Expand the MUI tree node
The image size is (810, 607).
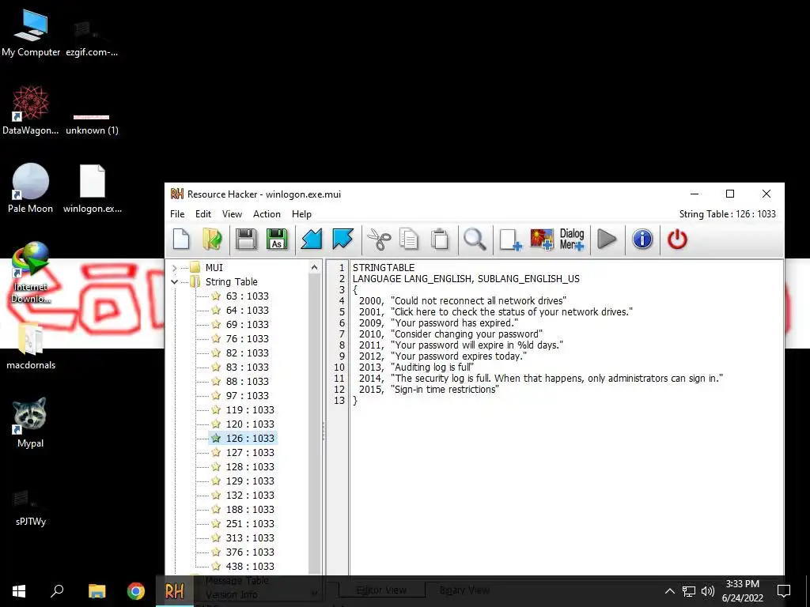point(175,268)
